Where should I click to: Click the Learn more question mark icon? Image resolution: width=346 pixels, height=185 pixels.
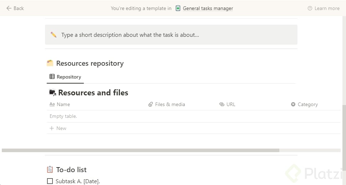(310, 8)
